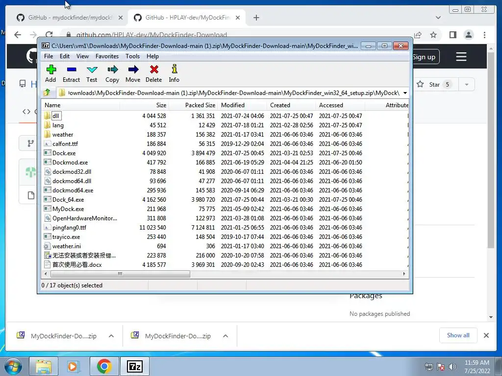
Task: Open a new Chrome tab
Action: point(256,18)
